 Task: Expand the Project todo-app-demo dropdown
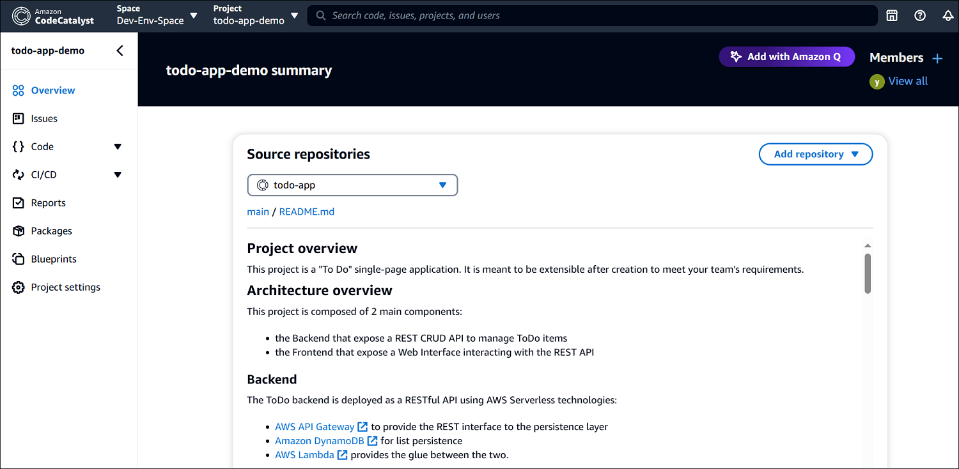pos(294,15)
